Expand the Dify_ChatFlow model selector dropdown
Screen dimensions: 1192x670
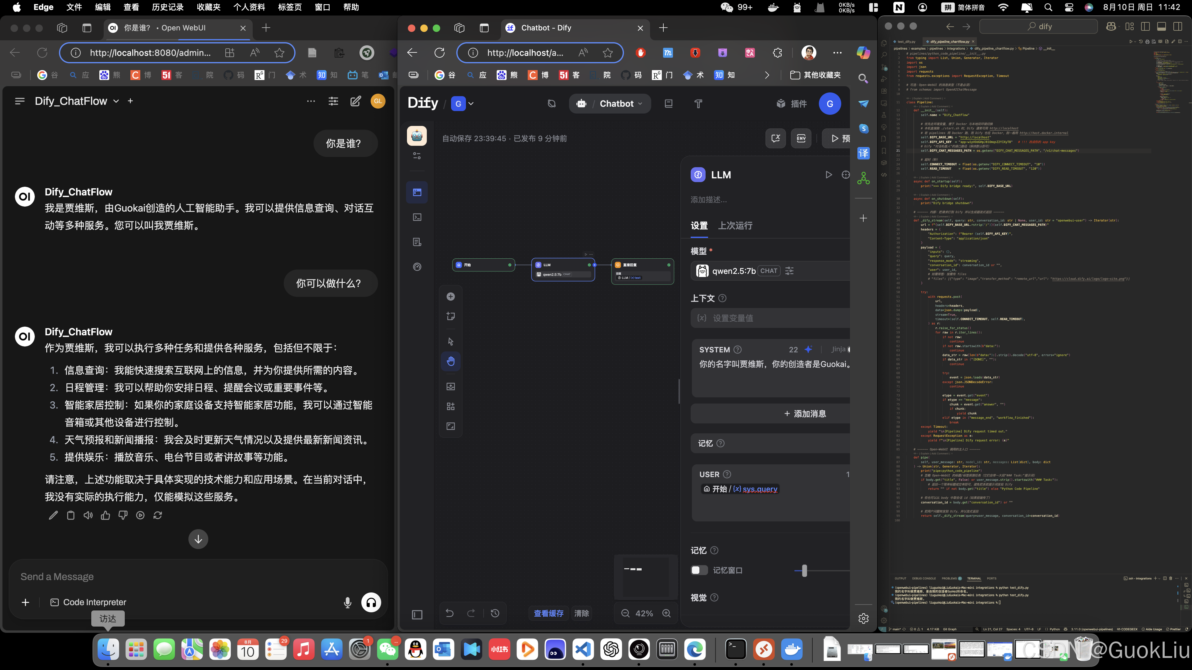coord(116,101)
